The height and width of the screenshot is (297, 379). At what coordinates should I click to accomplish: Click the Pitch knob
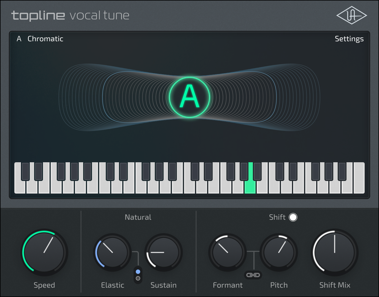pos(279,252)
